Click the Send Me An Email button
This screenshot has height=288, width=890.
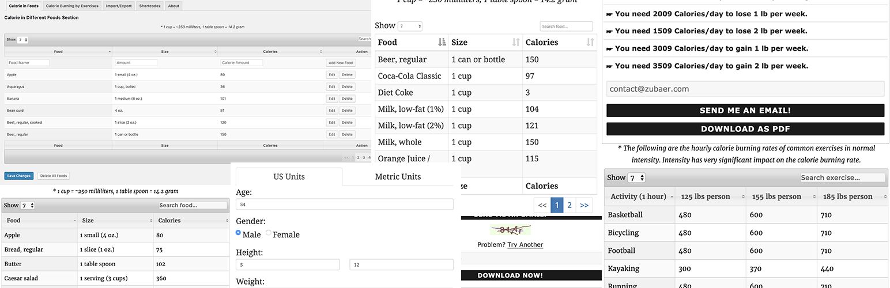pyautogui.click(x=745, y=110)
